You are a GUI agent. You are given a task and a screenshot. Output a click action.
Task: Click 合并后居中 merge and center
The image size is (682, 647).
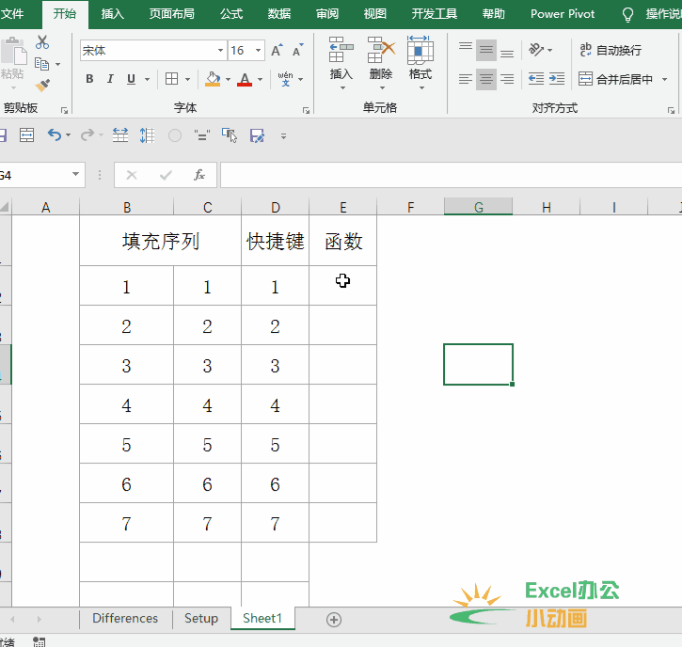(x=616, y=79)
